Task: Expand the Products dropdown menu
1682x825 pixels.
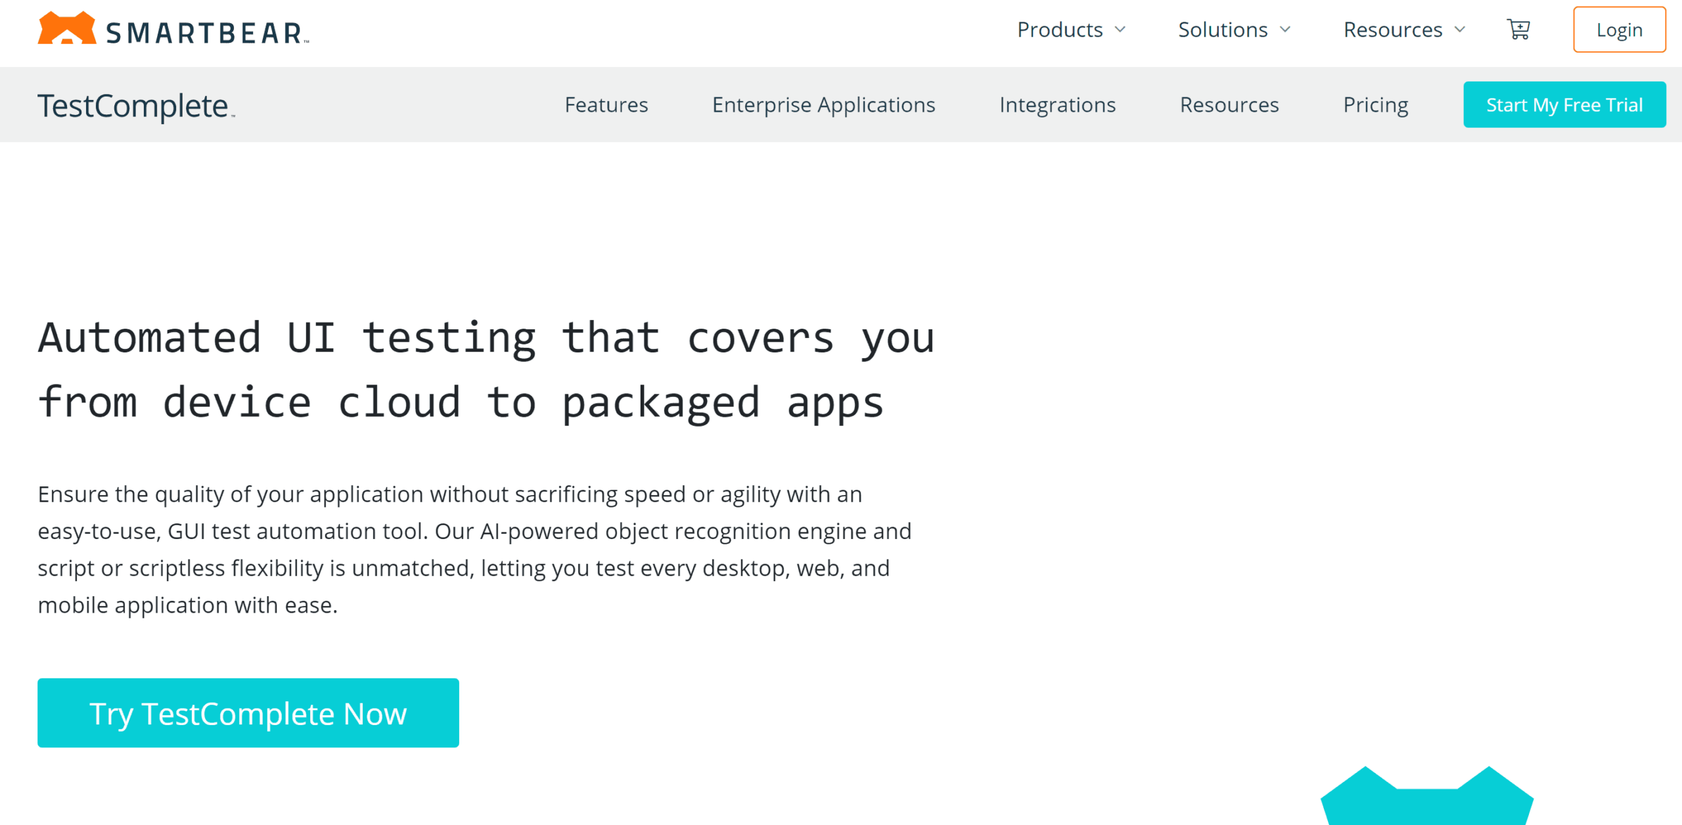Action: [1072, 30]
